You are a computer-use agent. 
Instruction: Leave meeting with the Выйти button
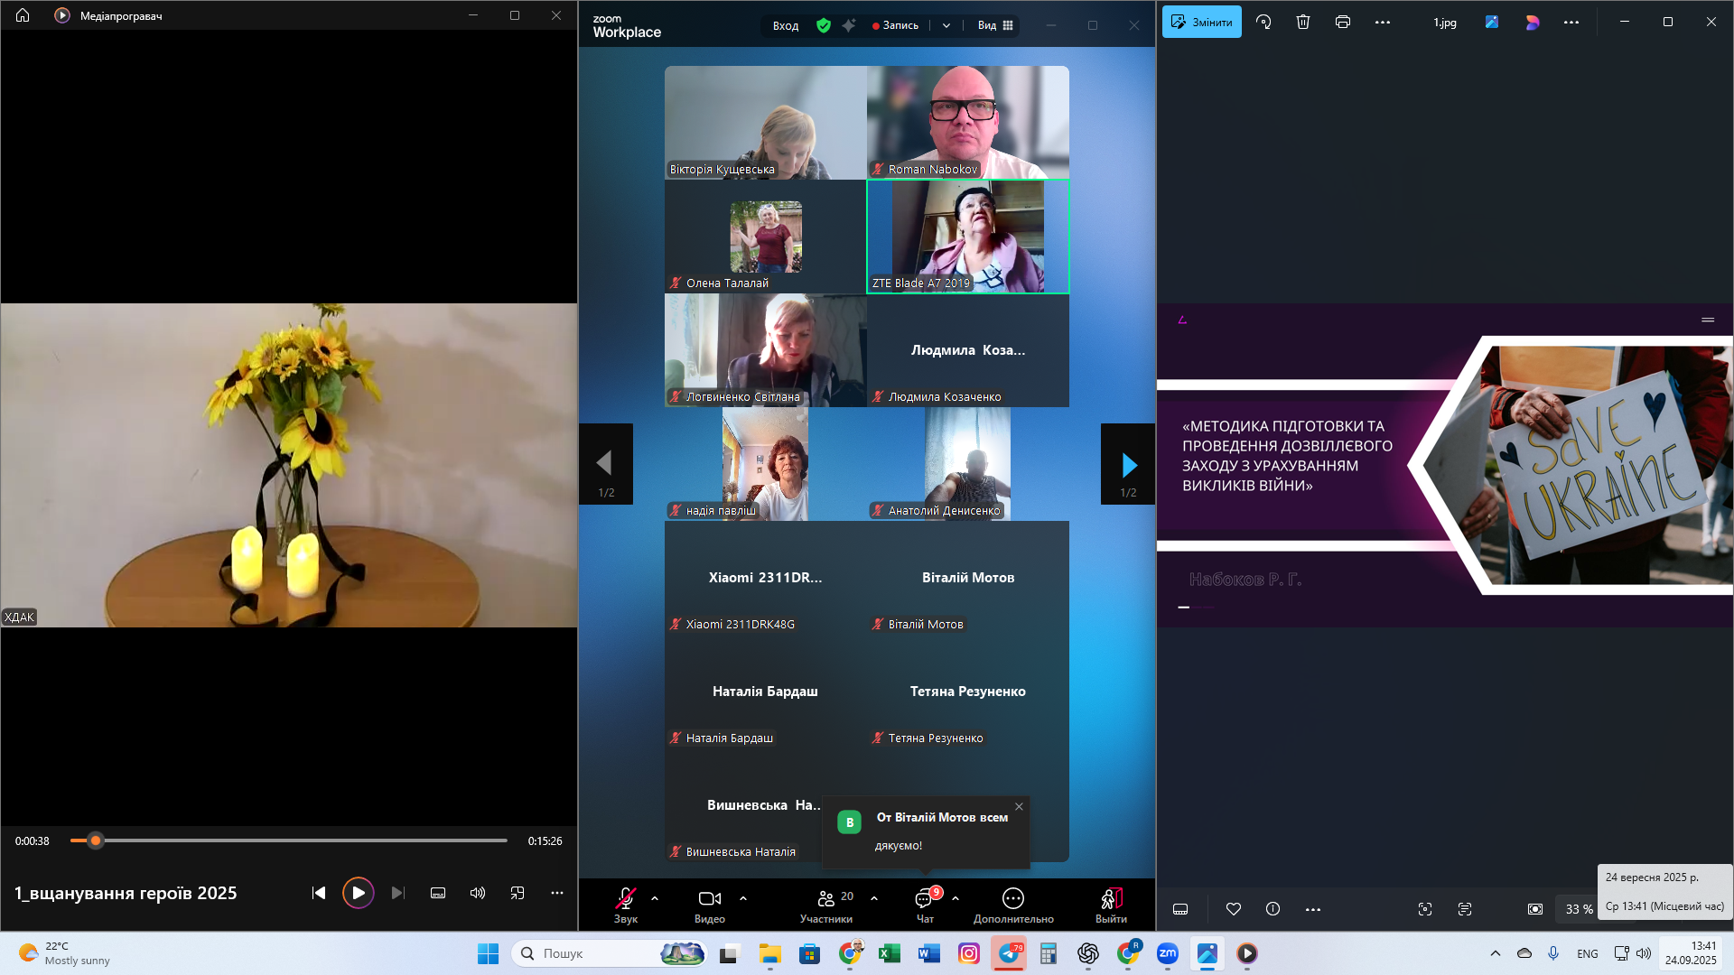coord(1111,904)
